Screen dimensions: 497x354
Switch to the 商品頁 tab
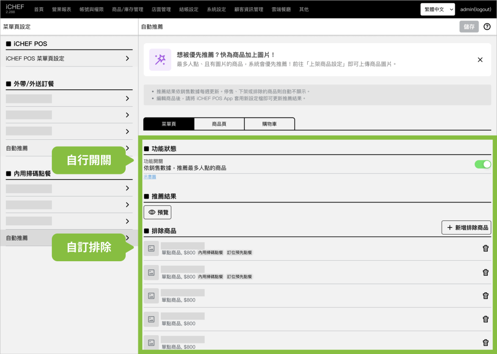(x=219, y=124)
